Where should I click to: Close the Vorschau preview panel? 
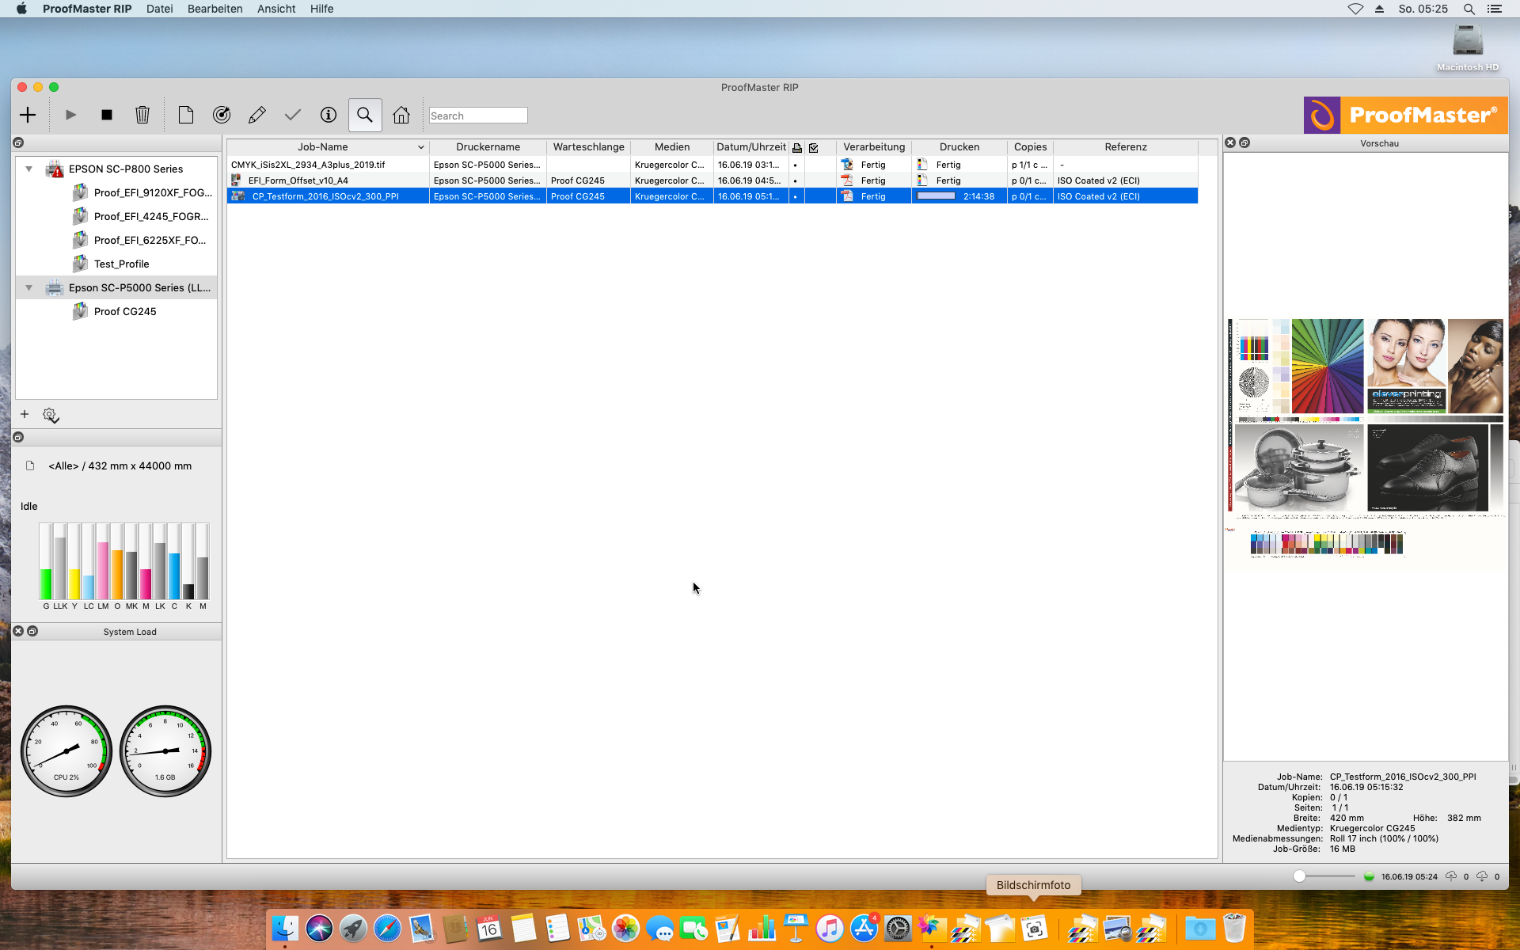[1230, 142]
